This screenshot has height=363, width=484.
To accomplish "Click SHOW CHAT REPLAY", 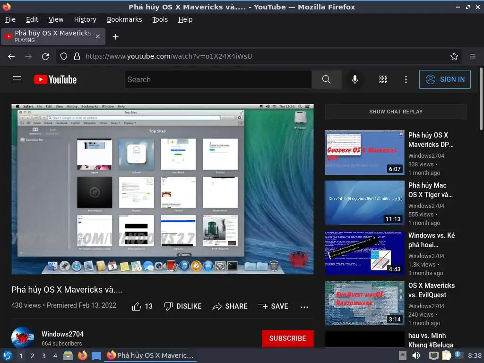I will [x=396, y=112].
